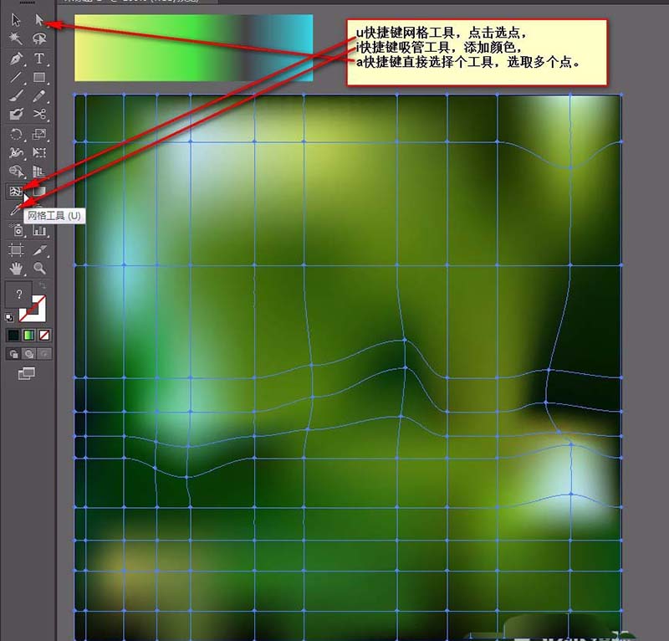Apply Gradient mode button

[x=28, y=336]
